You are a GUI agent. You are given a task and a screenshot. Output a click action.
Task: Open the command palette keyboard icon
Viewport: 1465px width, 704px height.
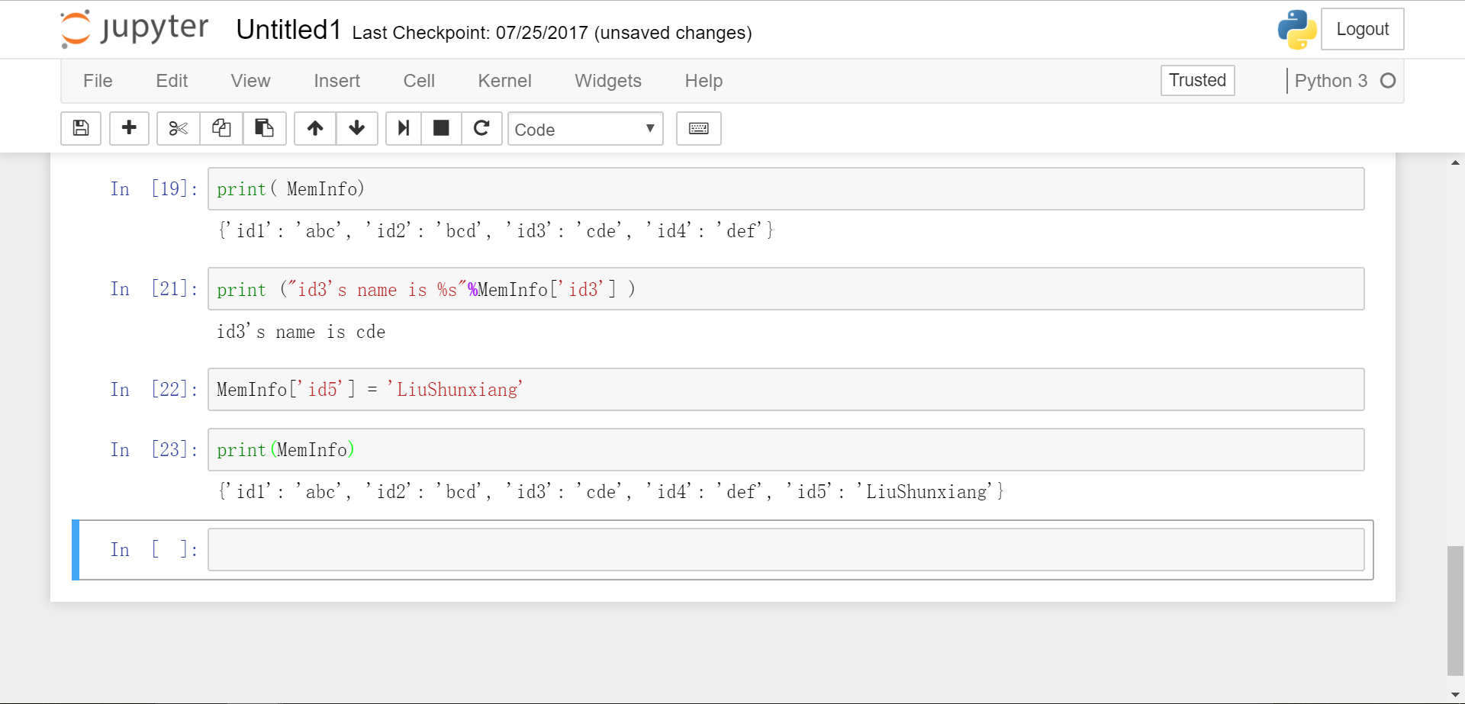click(x=698, y=128)
